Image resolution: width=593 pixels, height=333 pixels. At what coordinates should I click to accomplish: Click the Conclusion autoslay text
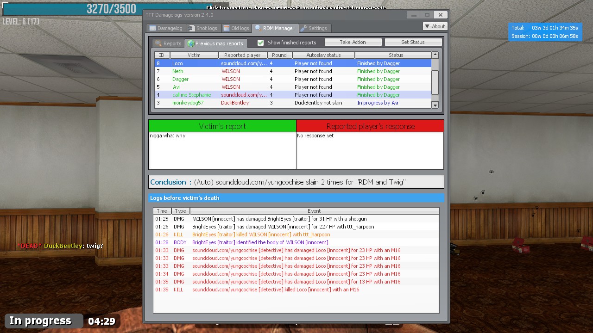tap(301, 182)
